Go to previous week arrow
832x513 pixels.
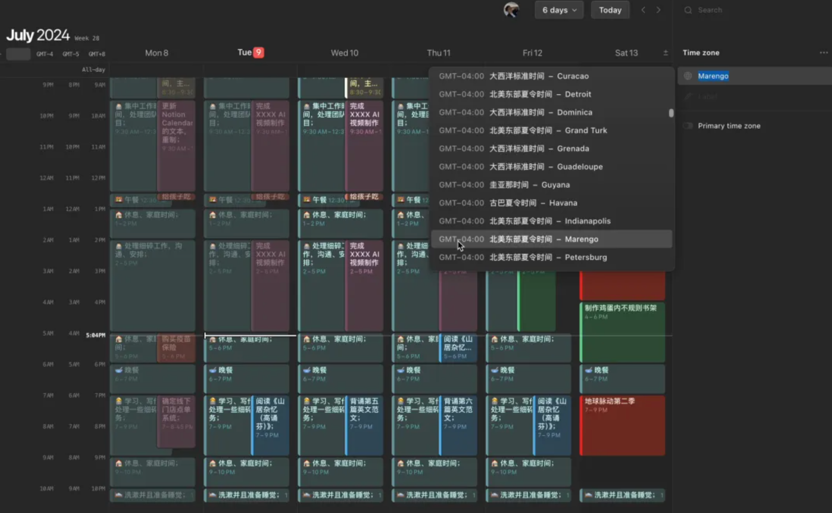[x=643, y=10]
